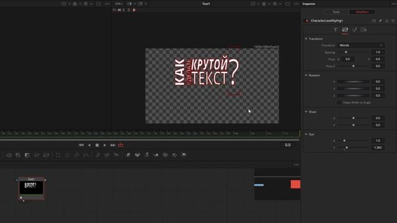This screenshot has width=397, height=223.
Task: Toggle loop playback mode
Action: pyautogui.click(x=121, y=145)
